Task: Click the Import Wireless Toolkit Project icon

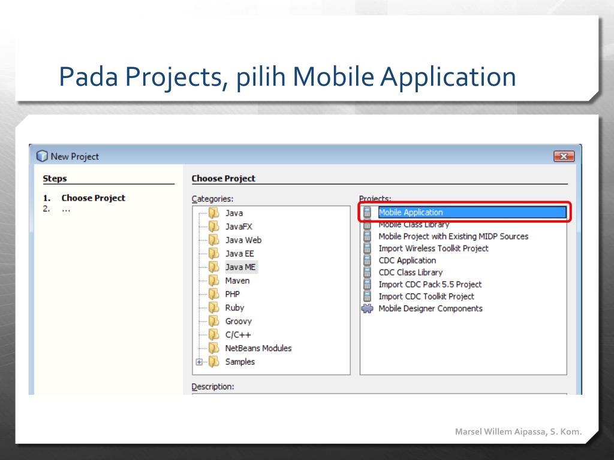Action: point(368,249)
